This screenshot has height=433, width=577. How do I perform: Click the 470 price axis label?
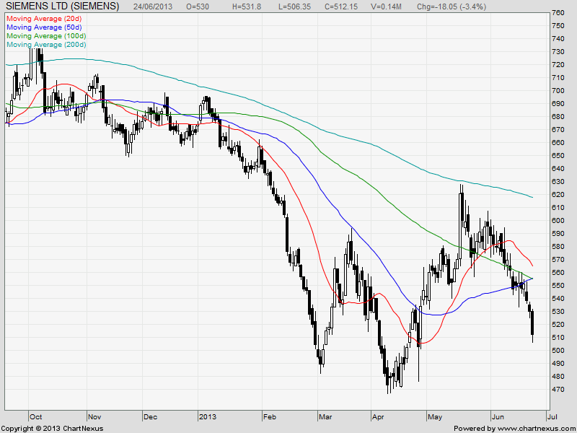click(x=558, y=390)
